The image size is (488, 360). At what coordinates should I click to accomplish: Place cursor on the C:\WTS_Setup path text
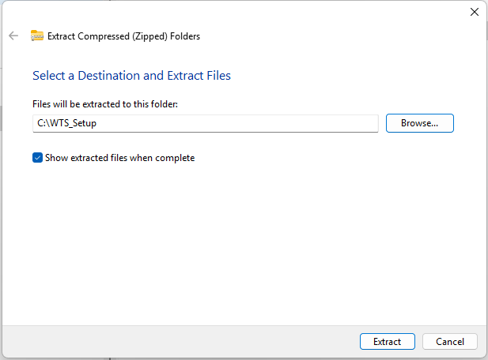click(x=66, y=123)
